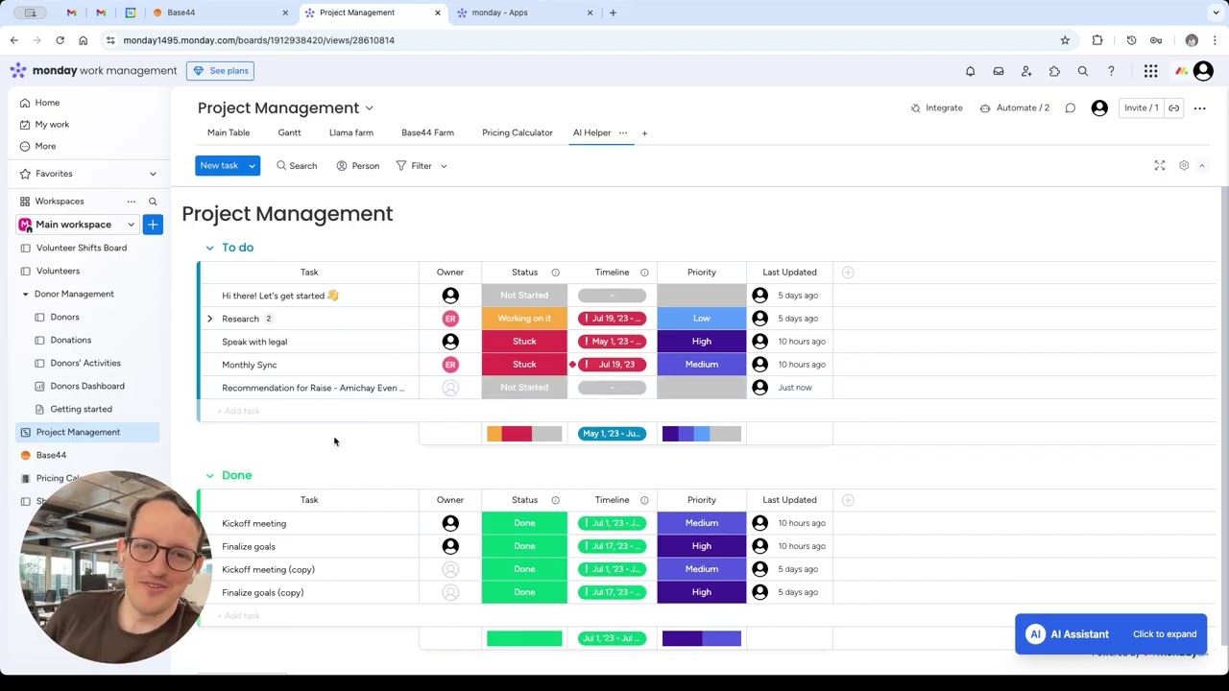
Task: Click the invite members icon in top bar
Action: pos(1026,71)
